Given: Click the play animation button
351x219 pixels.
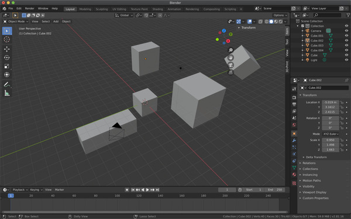Looking at the screenshot, I should click(147, 190).
